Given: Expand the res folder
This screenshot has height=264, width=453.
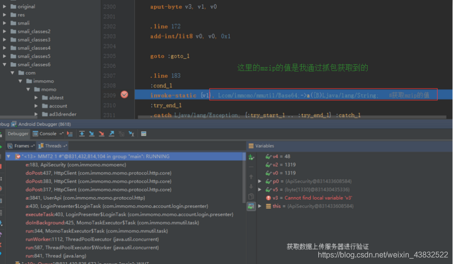Looking at the screenshot, I should click(x=4, y=15).
